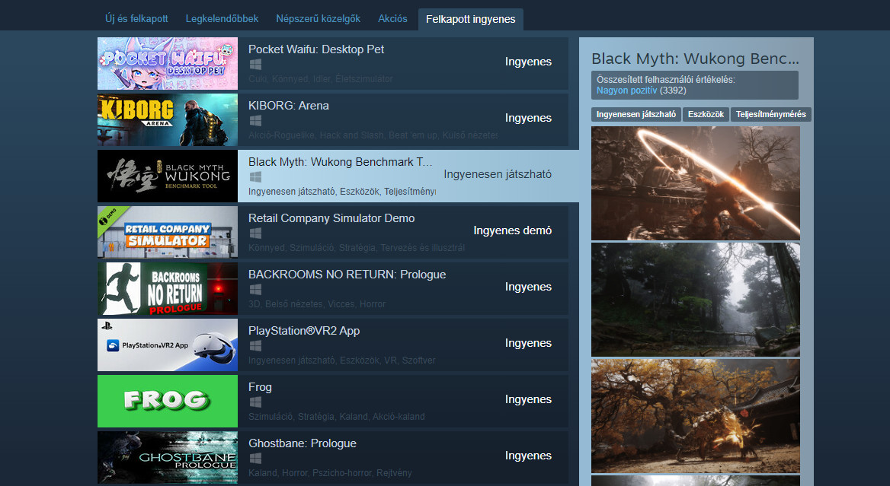The height and width of the screenshot is (486, 890).
Task: Click the Windows icon under Pocket Waifu
Action: [x=255, y=65]
